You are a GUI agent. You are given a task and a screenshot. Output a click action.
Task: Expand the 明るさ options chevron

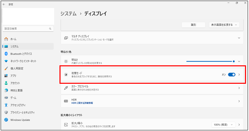coord(239,61)
